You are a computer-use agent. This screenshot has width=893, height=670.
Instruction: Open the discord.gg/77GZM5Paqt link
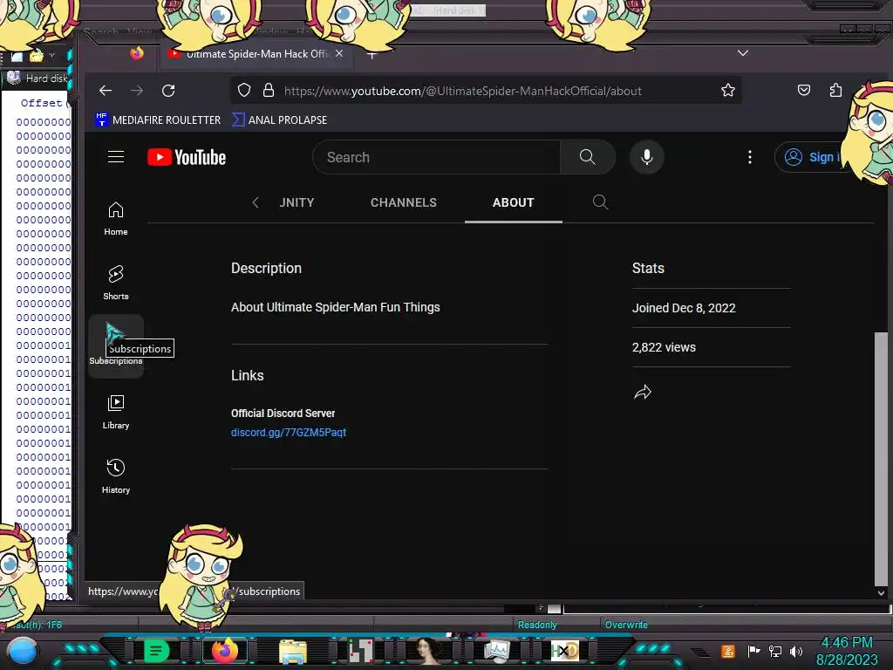pyautogui.click(x=288, y=433)
